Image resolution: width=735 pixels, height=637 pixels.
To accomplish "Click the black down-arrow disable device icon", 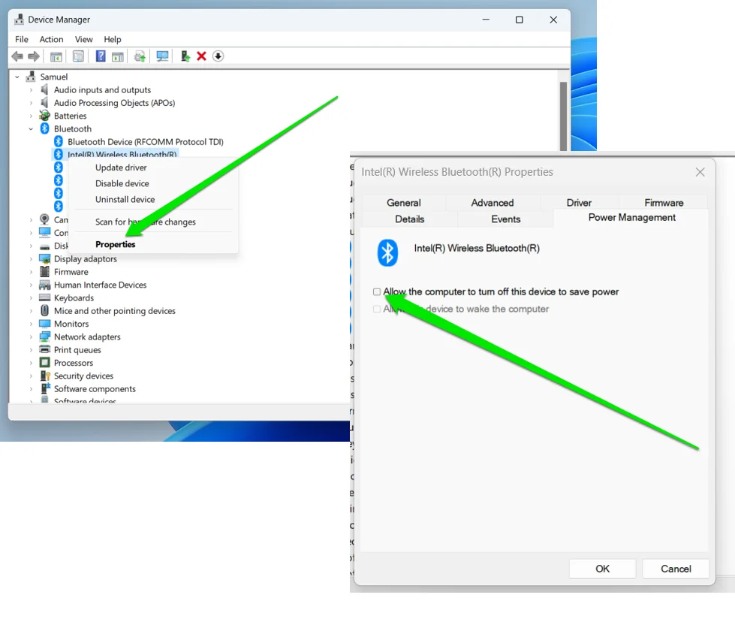I will [218, 56].
